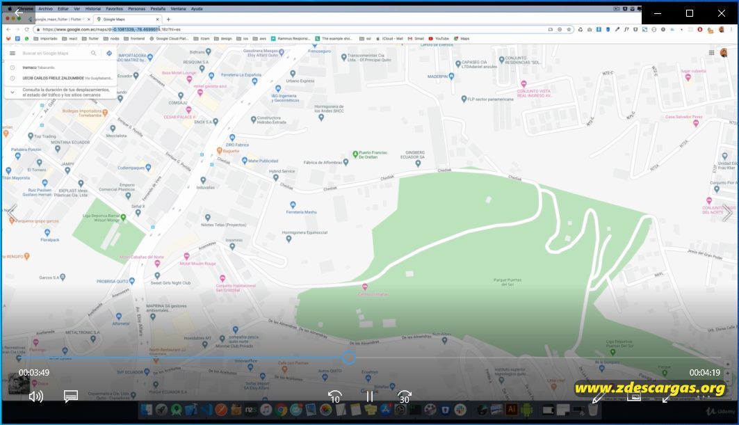
Task: Switch to the google_maps_flutter tab
Action: point(59,19)
